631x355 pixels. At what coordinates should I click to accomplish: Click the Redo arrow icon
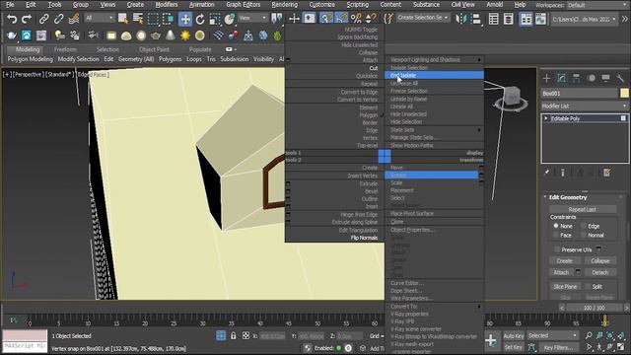click(27, 19)
